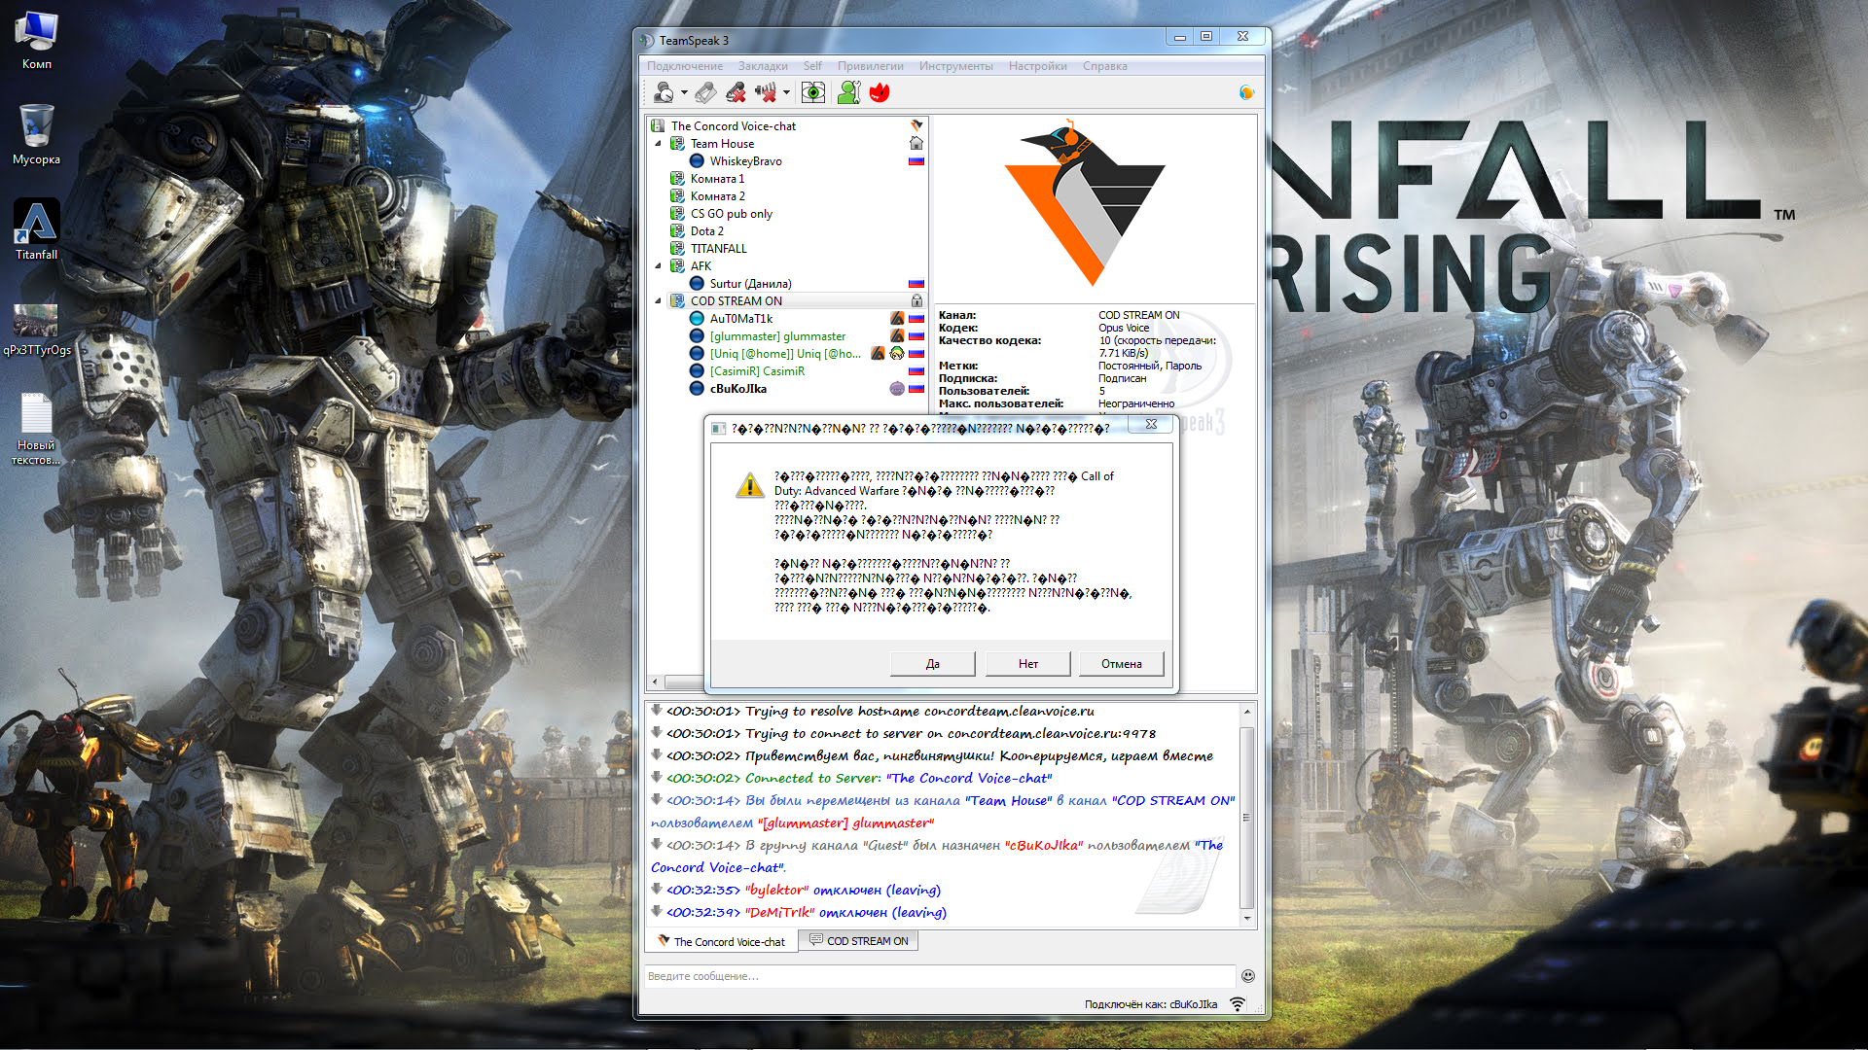Collapse the Team House channel
This screenshot has height=1050, width=1868.
click(x=659, y=144)
